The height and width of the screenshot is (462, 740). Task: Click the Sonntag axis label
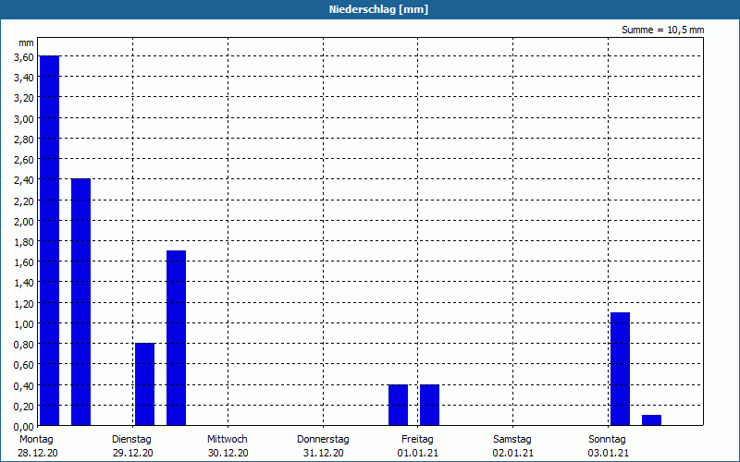pyautogui.click(x=608, y=440)
